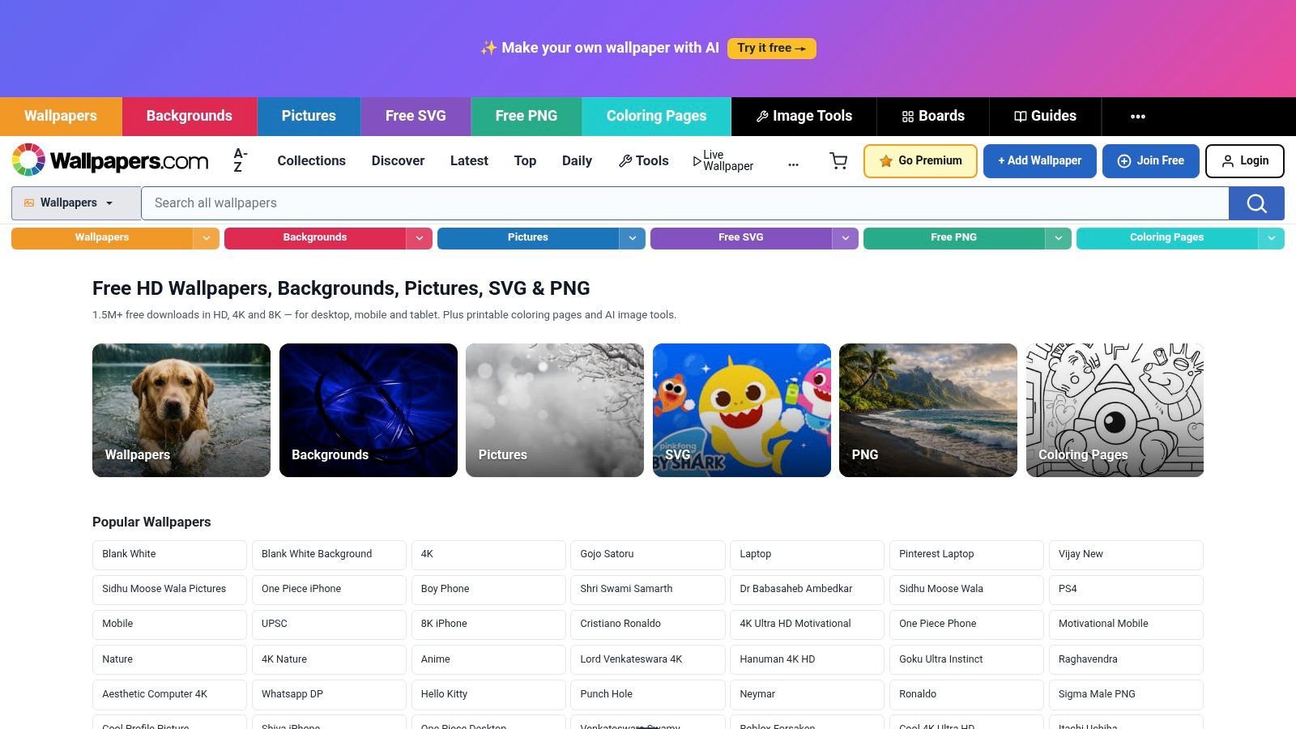Image resolution: width=1296 pixels, height=729 pixels.
Task: Open the 4K Nature tag
Action: 329,660
